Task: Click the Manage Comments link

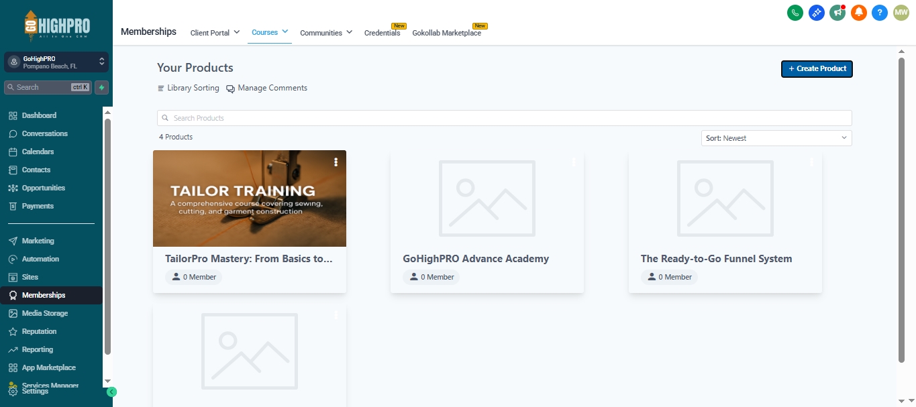Action: (272, 88)
